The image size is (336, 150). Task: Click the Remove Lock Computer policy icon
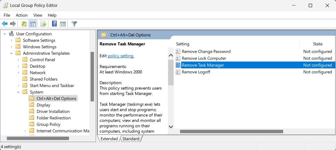178,58
